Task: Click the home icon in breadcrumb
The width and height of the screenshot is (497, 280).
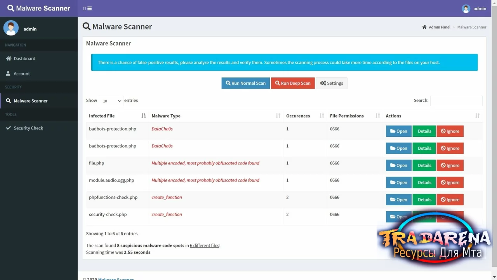Action: click(x=424, y=27)
